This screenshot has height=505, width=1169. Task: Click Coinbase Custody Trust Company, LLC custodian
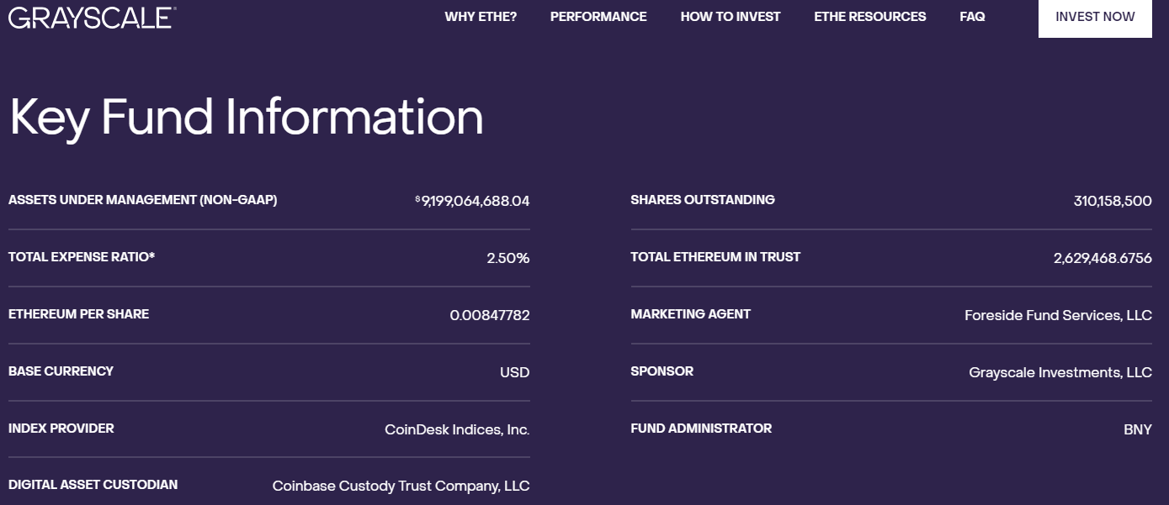400,486
